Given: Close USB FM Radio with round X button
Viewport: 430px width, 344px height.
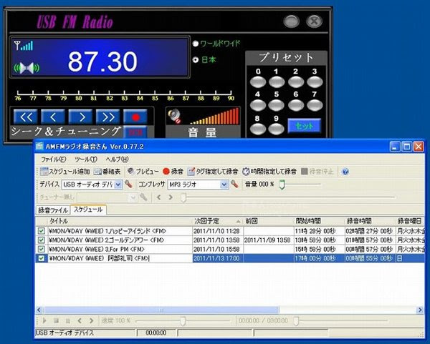Looking at the screenshot, I should coord(314,21).
